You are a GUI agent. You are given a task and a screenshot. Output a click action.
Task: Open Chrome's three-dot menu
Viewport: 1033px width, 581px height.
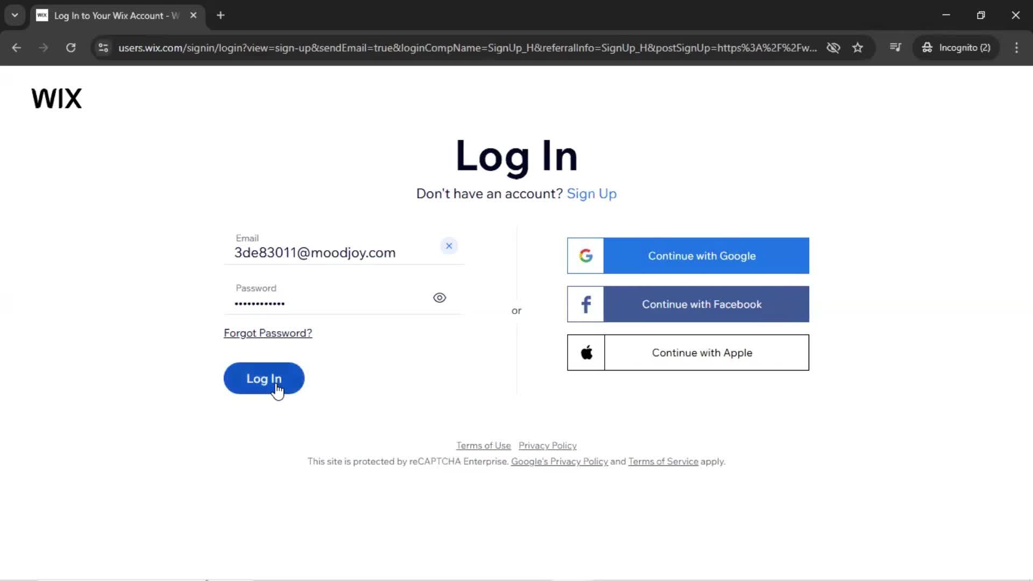coord(1016,47)
